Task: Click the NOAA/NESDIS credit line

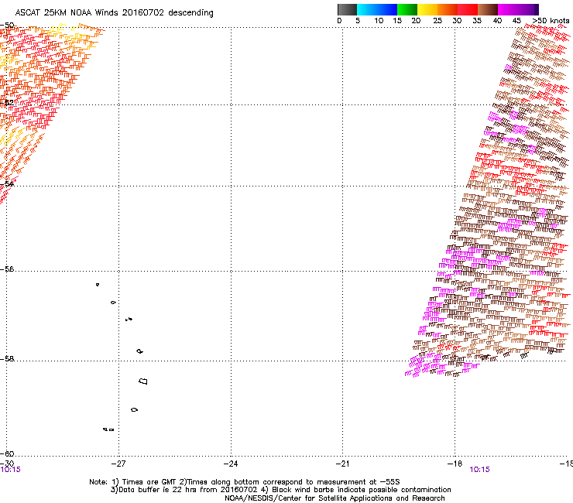Action: (x=335, y=498)
